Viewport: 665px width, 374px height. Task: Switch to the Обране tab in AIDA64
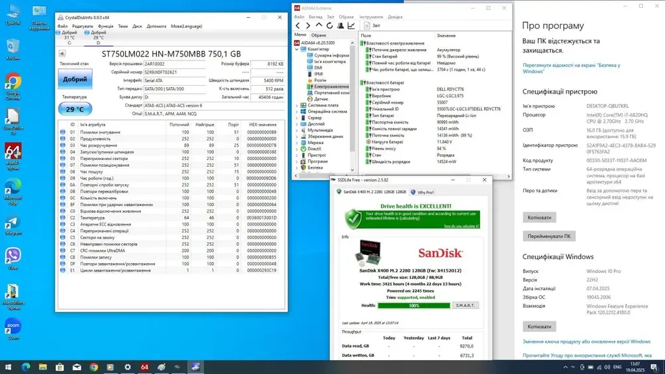pyautogui.click(x=319, y=35)
